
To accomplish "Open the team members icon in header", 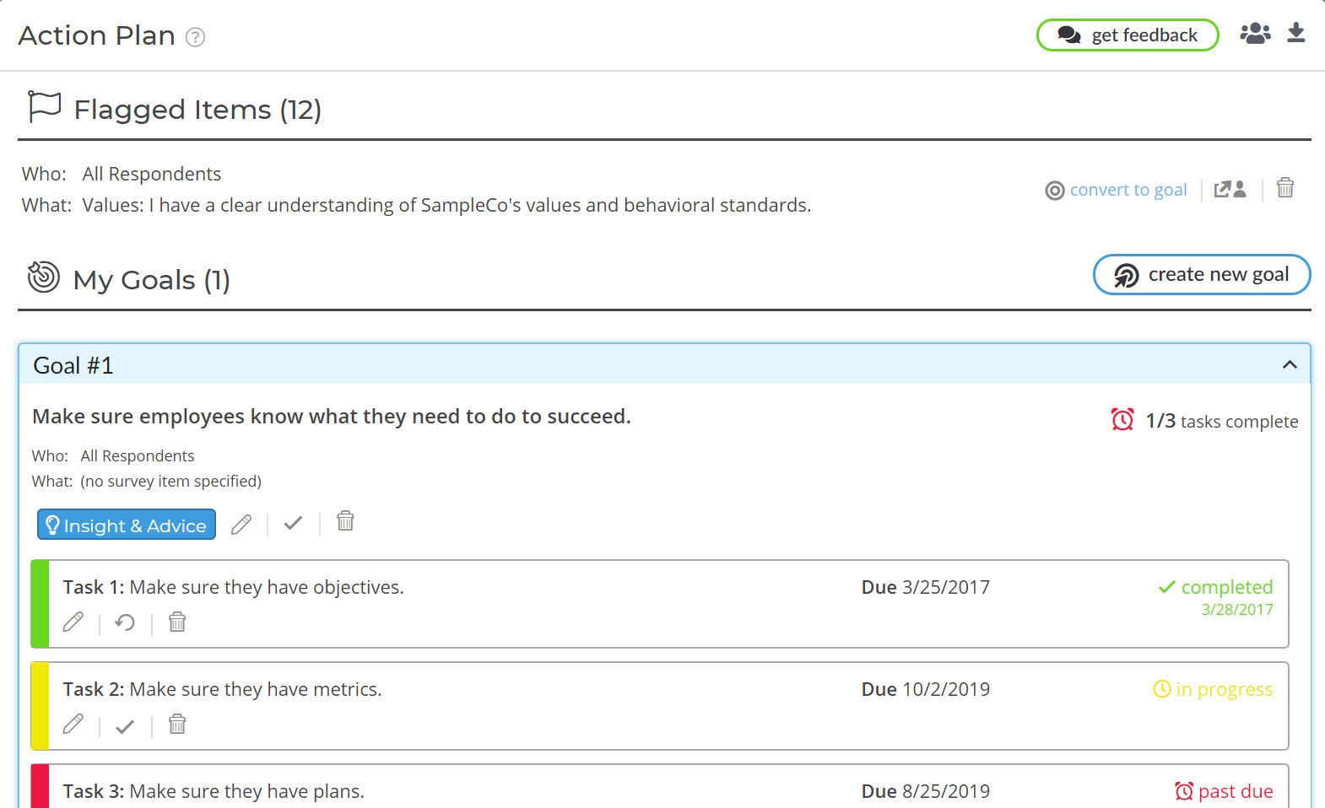I will (1255, 34).
